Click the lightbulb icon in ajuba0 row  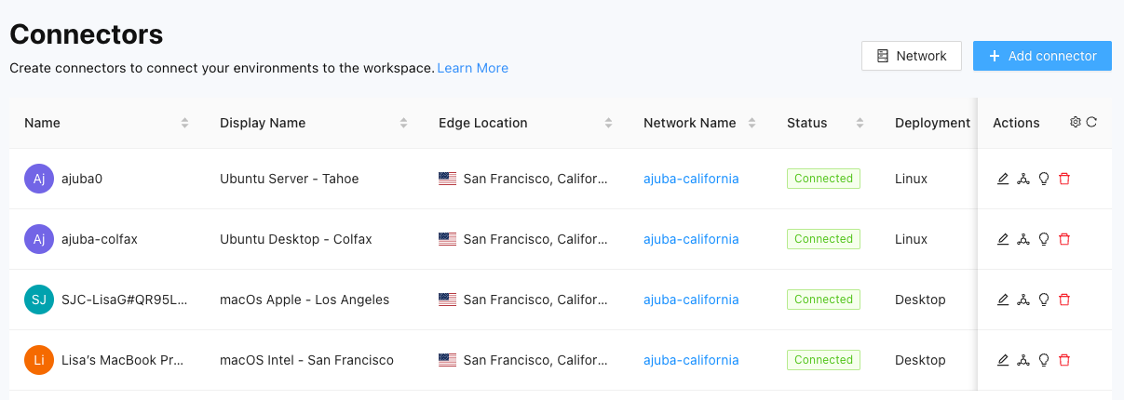click(x=1044, y=179)
